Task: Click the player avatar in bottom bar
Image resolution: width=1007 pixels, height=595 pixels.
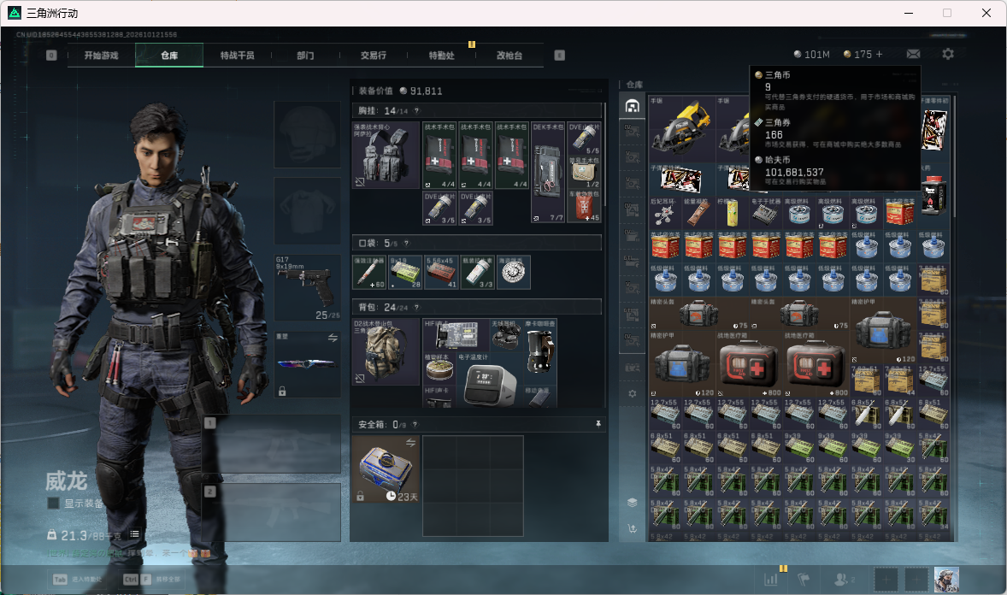Action: 946,580
